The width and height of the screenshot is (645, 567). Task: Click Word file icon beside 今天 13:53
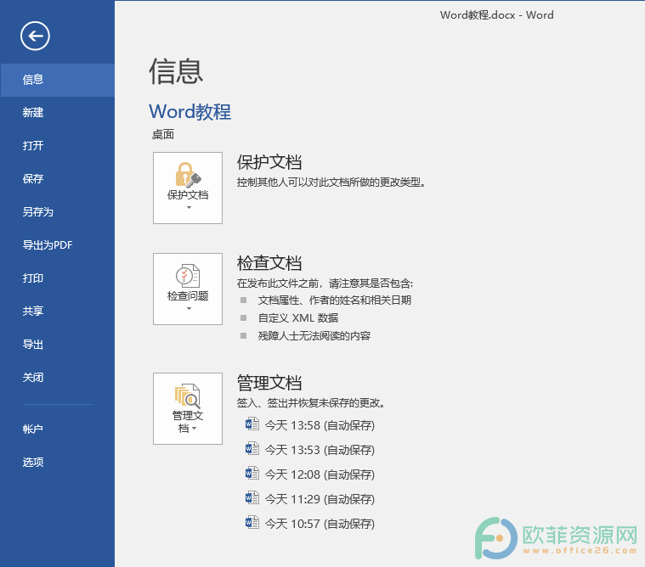(x=252, y=449)
